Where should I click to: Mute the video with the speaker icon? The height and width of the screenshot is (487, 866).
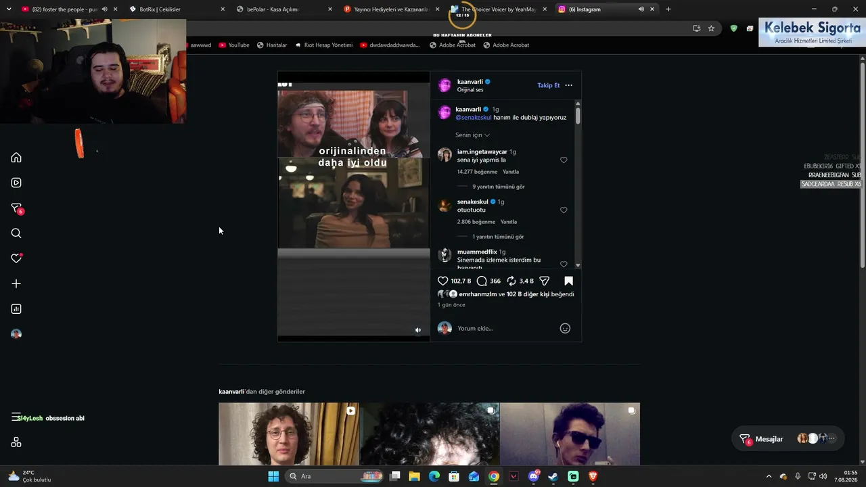click(417, 330)
